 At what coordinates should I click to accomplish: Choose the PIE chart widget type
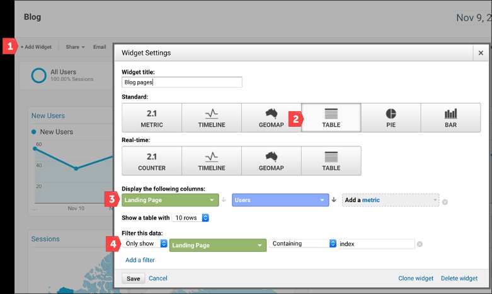pos(391,118)
